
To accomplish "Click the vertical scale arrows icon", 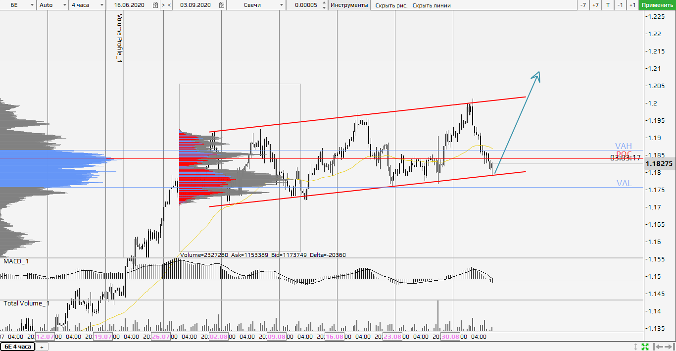I will click(x=636, y=347).
